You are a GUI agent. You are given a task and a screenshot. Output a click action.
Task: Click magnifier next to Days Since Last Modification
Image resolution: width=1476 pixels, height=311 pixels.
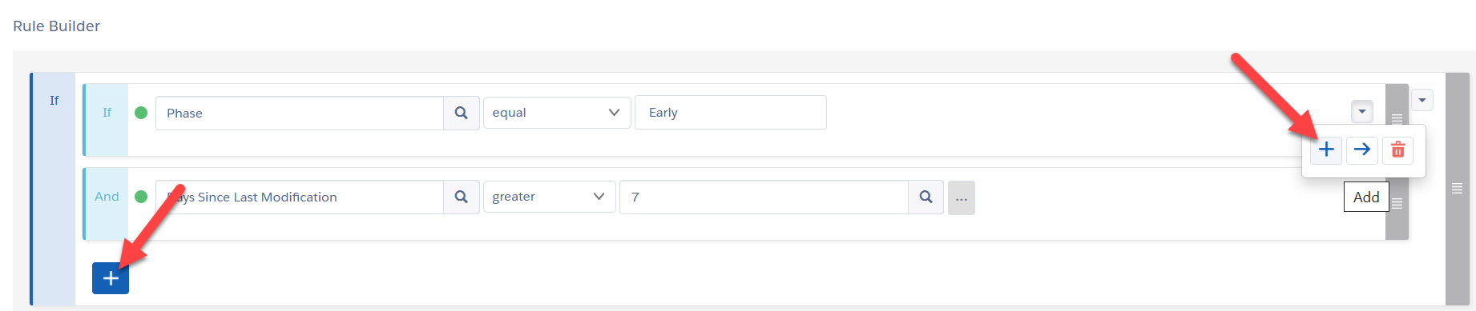tap(462, 197)
